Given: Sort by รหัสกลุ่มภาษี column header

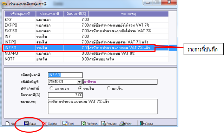Looking at the screenshot, I should click(20, 14).
